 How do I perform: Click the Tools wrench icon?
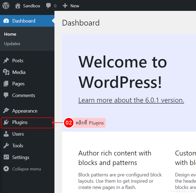pos(6,146)
